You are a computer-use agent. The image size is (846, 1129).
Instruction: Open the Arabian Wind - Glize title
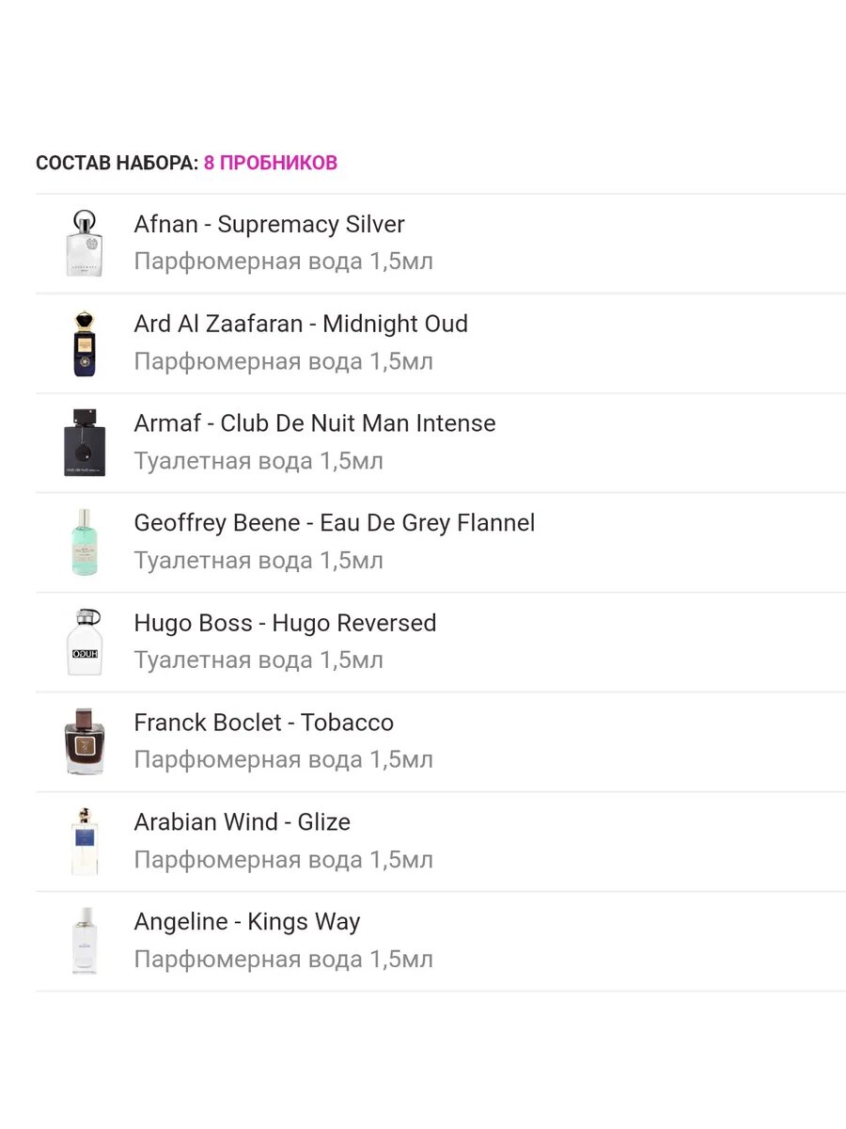[243, 822]
